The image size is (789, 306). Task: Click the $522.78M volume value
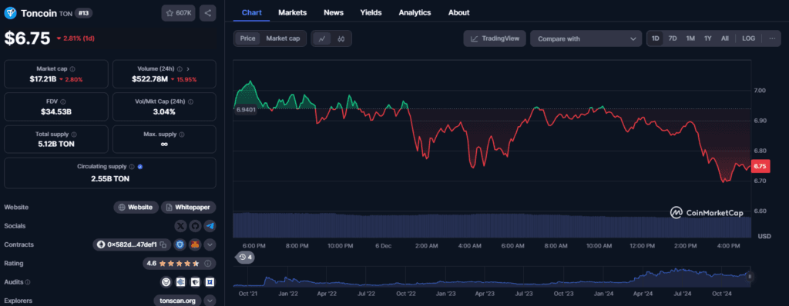[150, 79]
